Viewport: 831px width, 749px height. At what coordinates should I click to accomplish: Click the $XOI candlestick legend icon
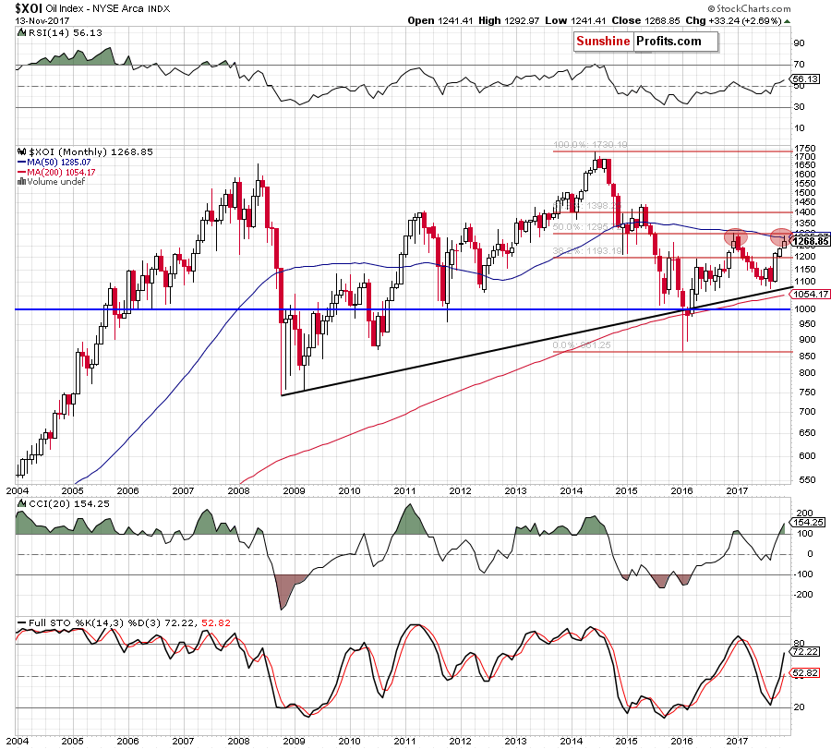pyautogui.click(x=21, y=151)
